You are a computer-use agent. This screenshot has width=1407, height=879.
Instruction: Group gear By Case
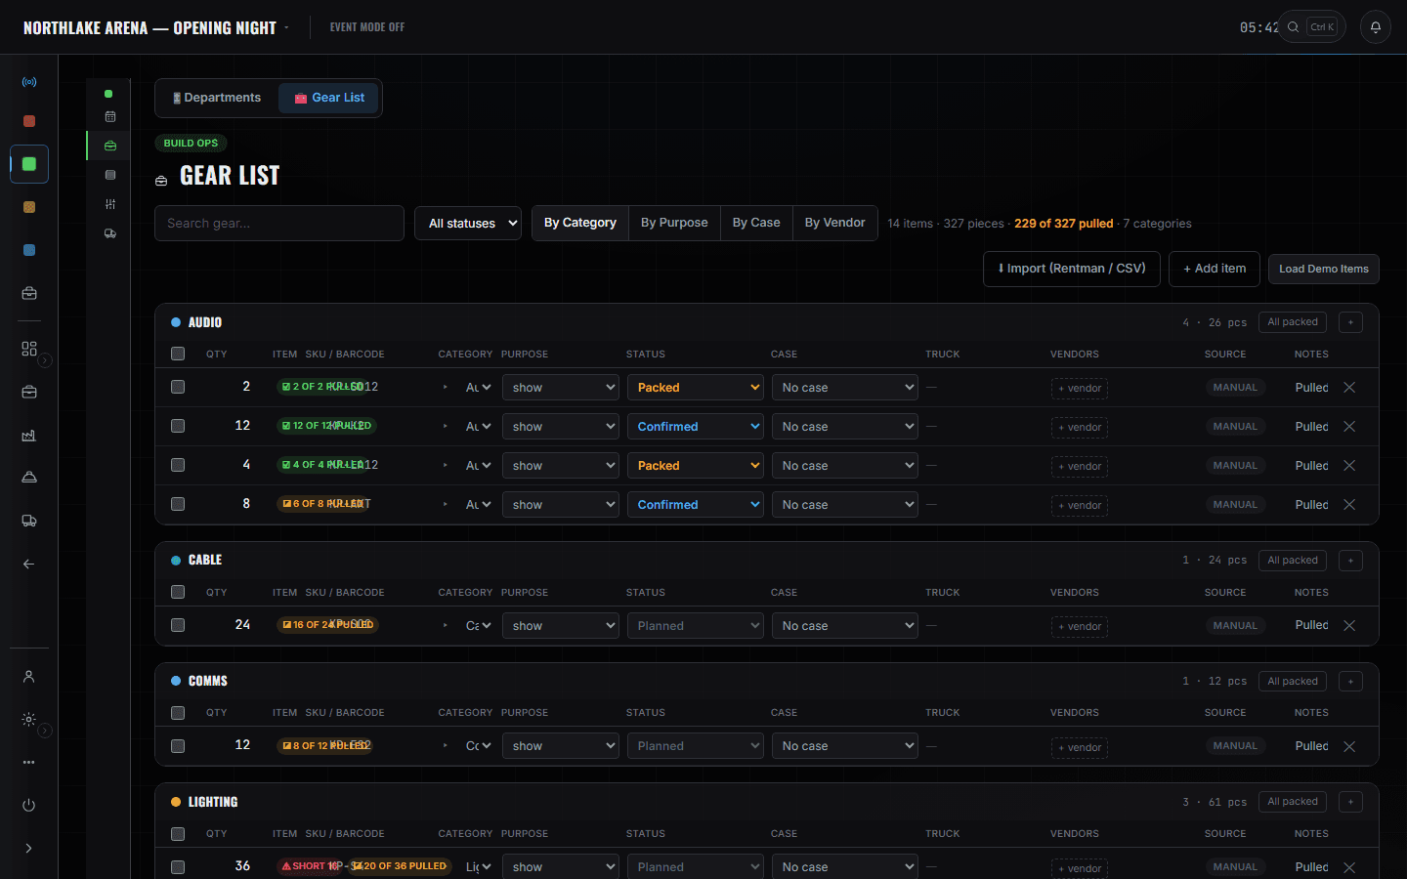[756, 223]
